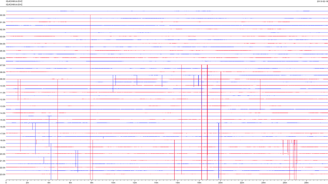Select the 15:30 trace time label
Screen dimensions: 328x184
[2, 120]
